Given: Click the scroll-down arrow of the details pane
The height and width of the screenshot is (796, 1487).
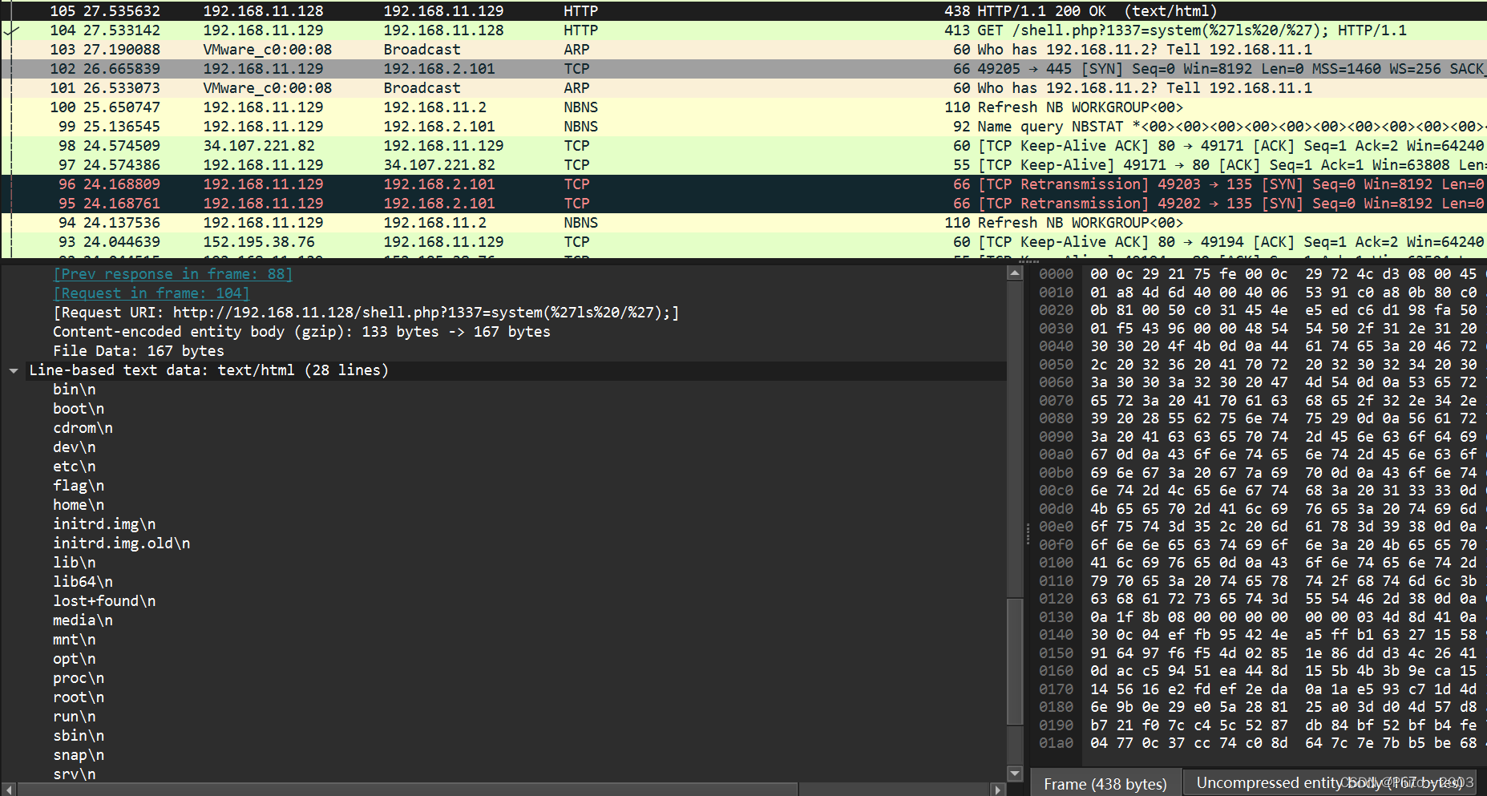Looking at the screenshot, I should click(1014, 772).
